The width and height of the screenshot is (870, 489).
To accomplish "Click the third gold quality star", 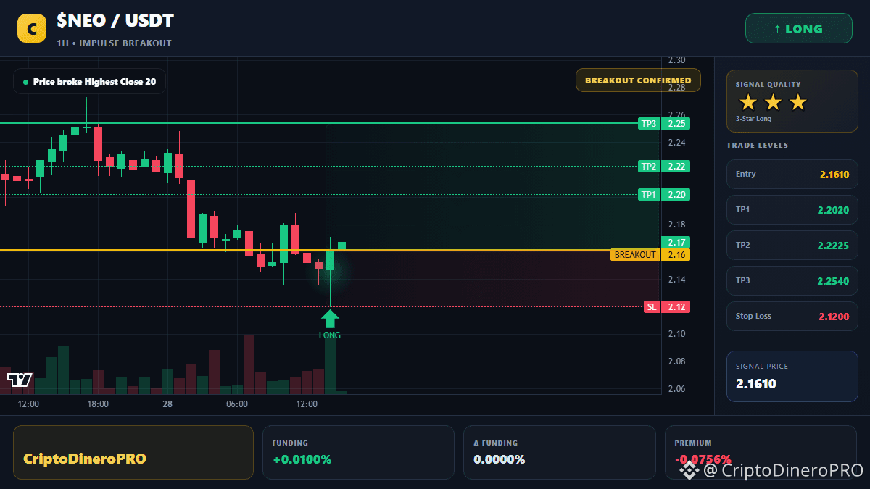I will coord(797,102).
